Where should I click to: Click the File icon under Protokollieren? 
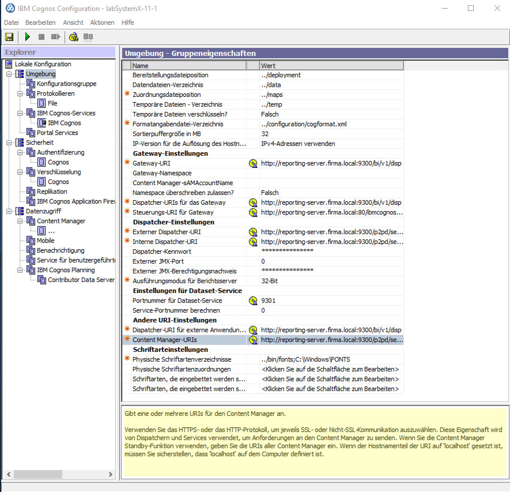pyautogui.click(x=41, y=103)
